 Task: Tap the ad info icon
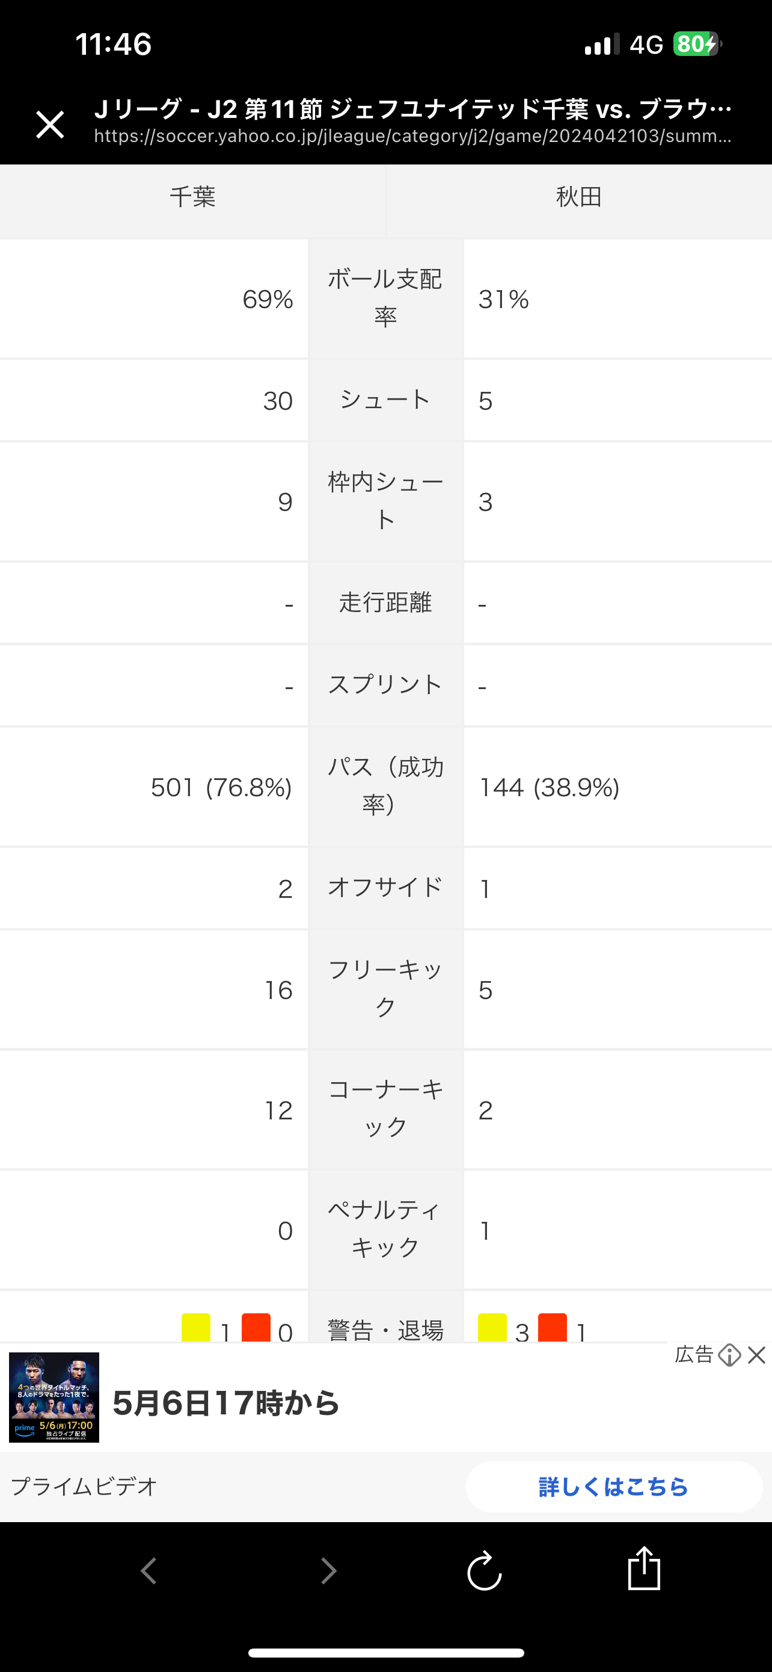[729, 1355]
